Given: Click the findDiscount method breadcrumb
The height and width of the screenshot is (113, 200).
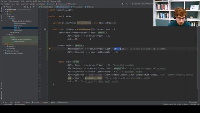Looking at the screenshot, I should pos(61,4).
